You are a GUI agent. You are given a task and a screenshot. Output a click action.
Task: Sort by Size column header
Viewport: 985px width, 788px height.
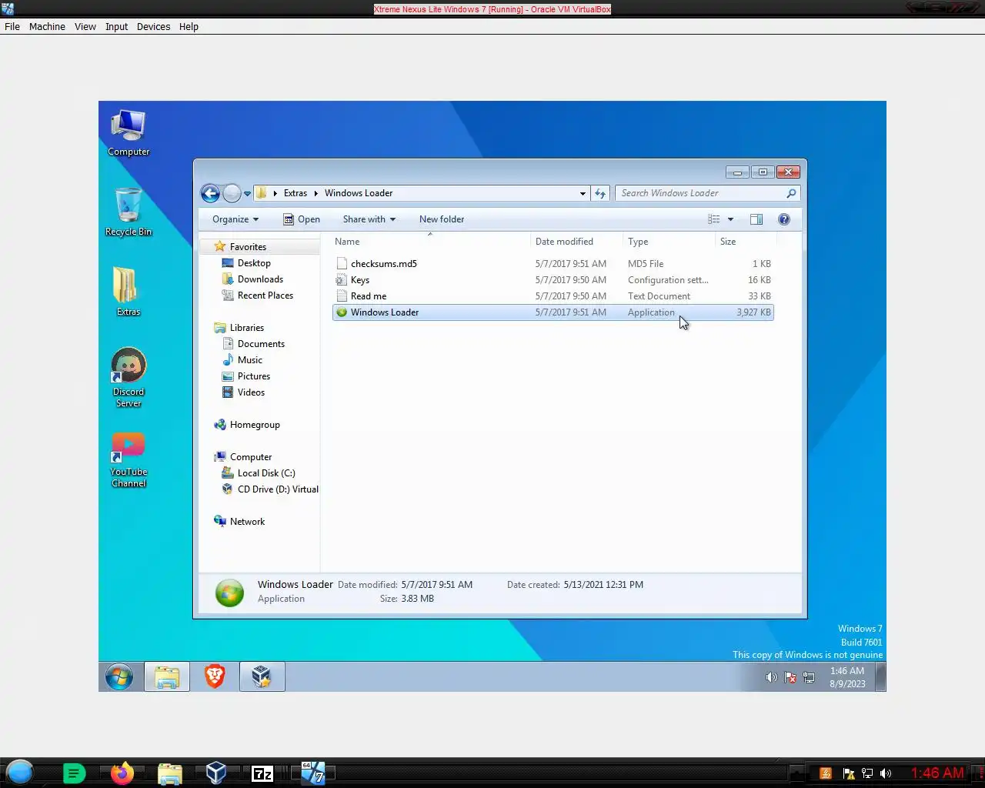point(746,242)
